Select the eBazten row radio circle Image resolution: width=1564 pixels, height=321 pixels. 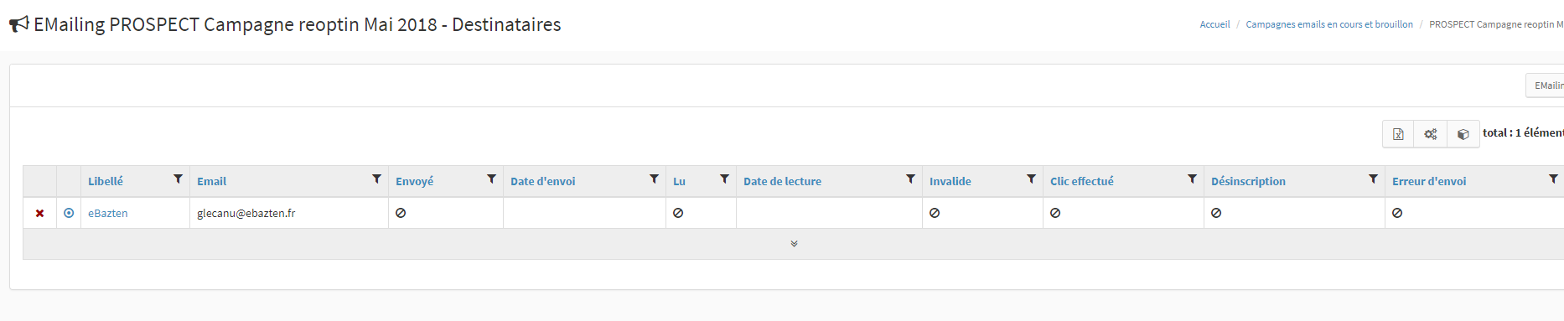(x=69, y=213)
